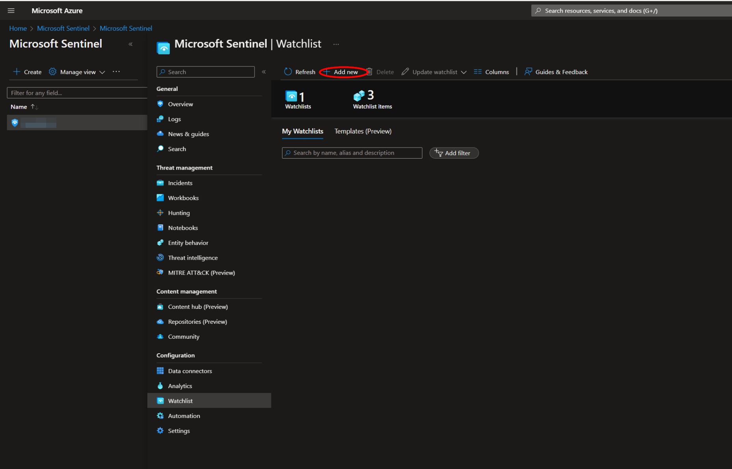Collapse the Sentinel navigation menu

pyautogui.click(x=264, y=72)
